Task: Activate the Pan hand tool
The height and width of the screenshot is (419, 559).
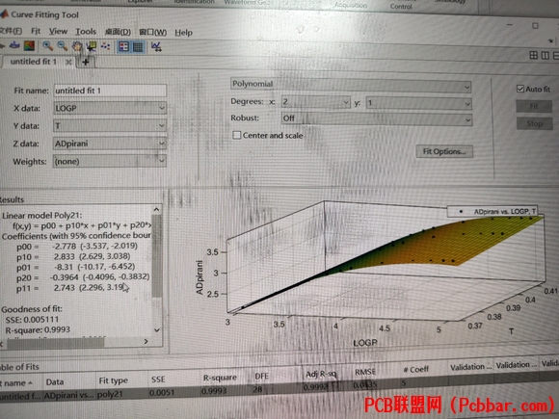Action: [x=77, y=46]
